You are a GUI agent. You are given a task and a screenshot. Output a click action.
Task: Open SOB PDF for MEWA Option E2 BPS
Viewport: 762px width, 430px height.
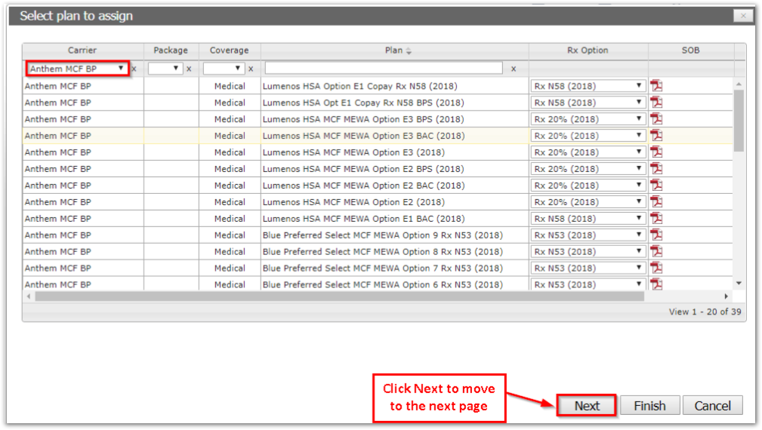(656, 168)
